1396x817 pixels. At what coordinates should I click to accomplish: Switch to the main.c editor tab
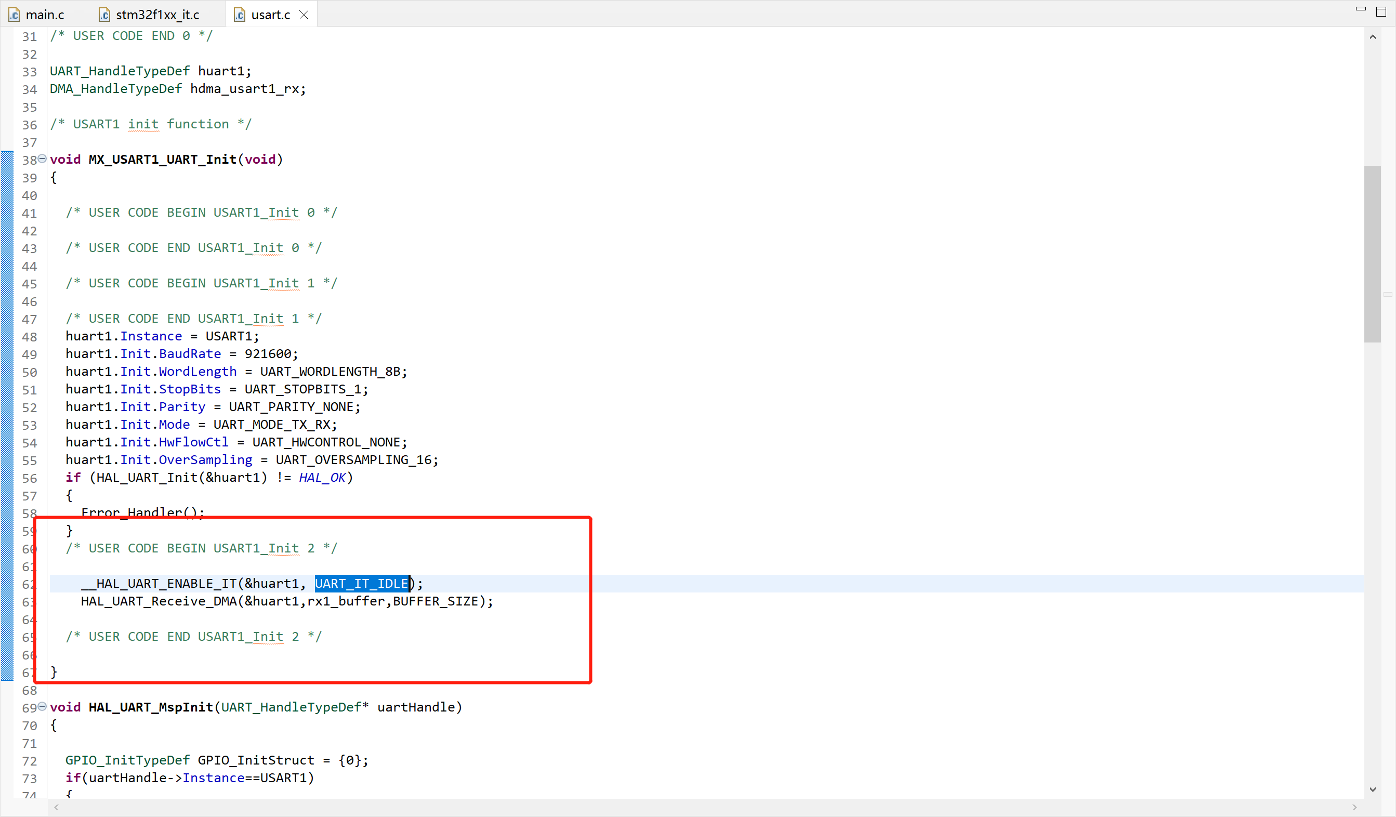(44, 15)
